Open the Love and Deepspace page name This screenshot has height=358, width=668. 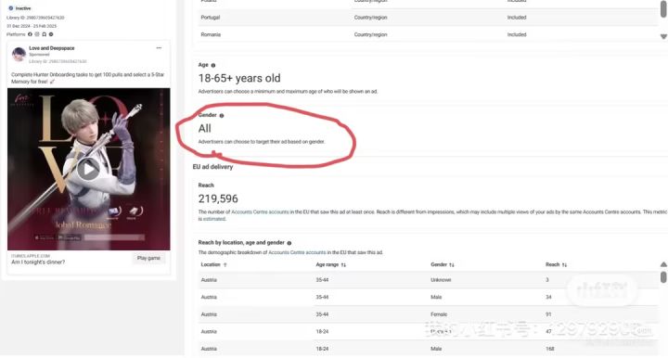point(52,48)
